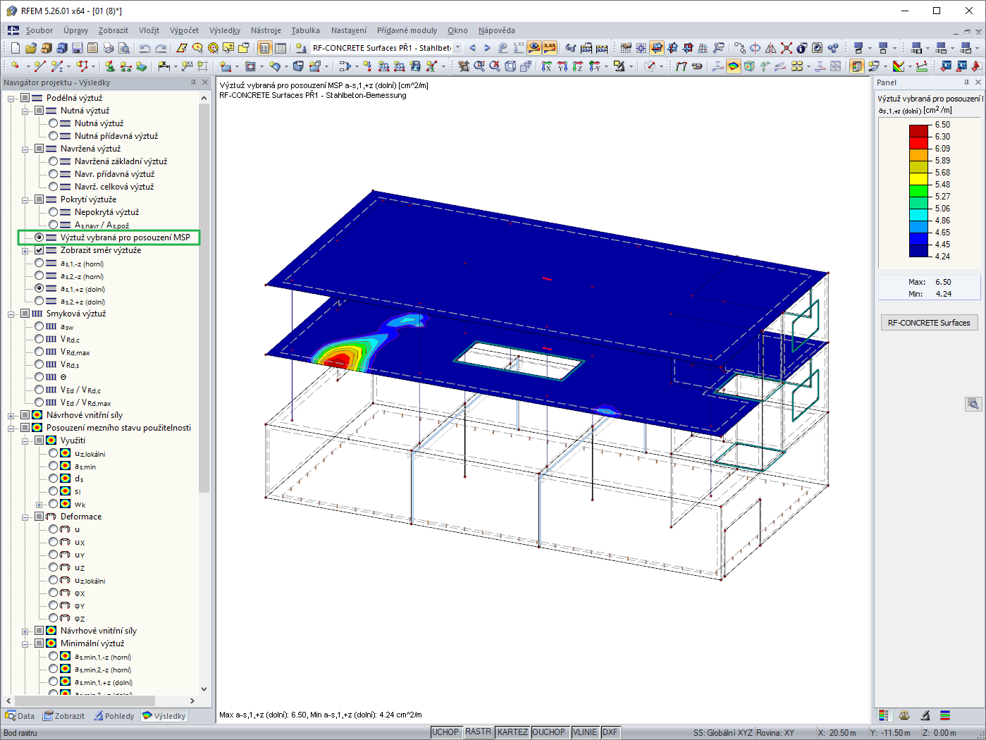Open the balance scales factors tab icon

pyautogui.click(x=904, y=715)
